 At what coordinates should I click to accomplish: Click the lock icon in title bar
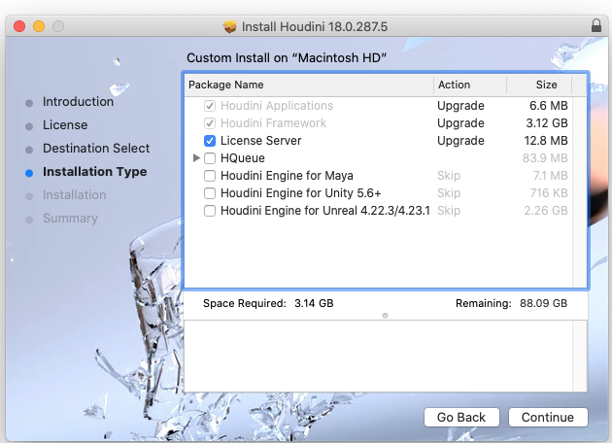click(594, 24)
